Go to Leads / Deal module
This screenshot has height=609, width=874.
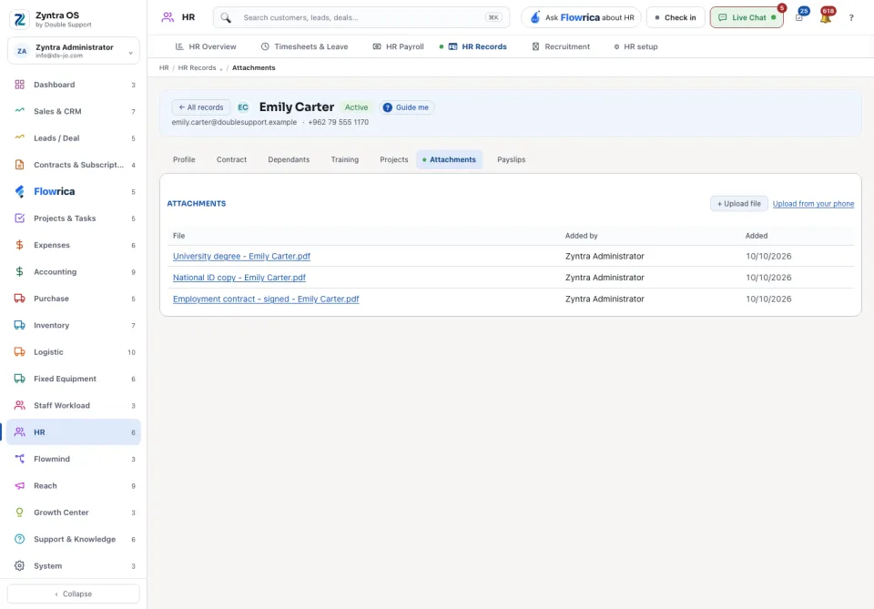74,138
